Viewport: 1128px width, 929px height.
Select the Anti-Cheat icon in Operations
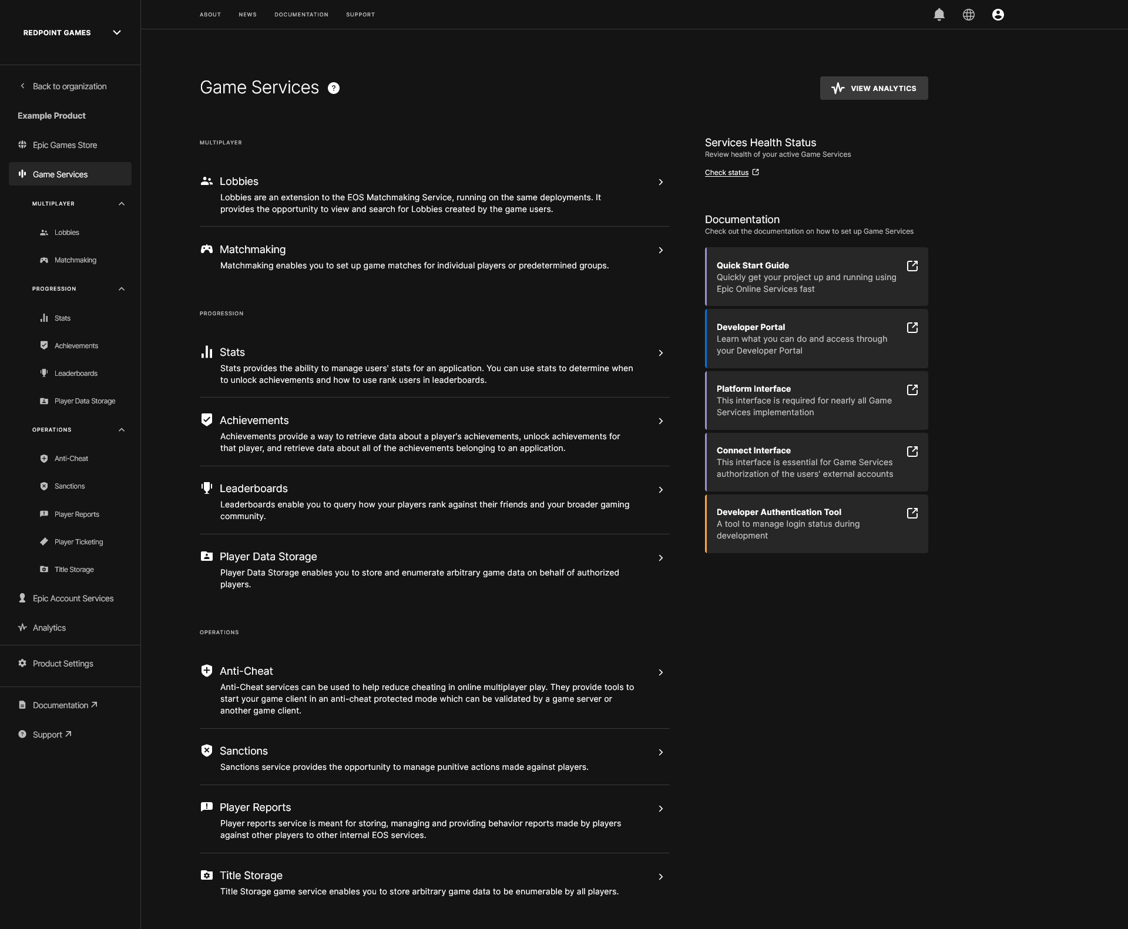point(44,458)
